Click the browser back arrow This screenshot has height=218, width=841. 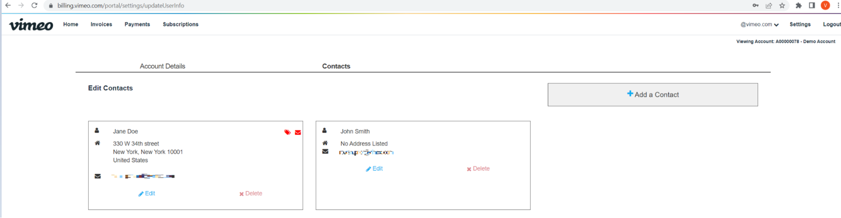click(8, 5)
